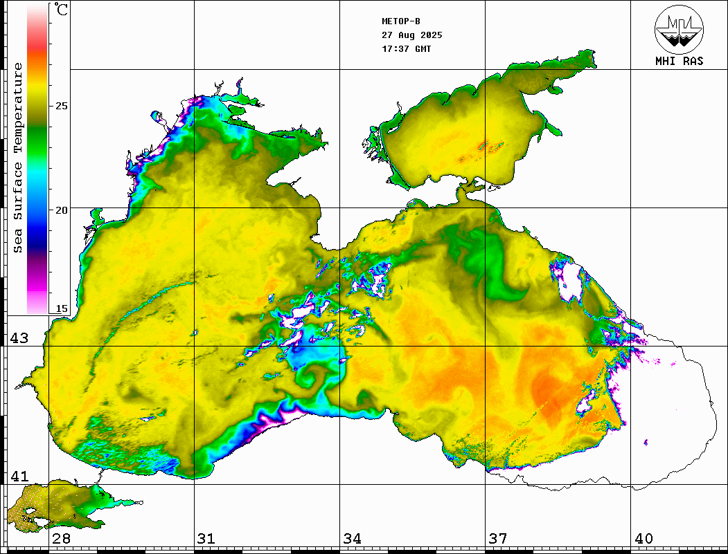Click the '20' legend tick label
This screenshot has height=554, width=728.
[61, 210]
